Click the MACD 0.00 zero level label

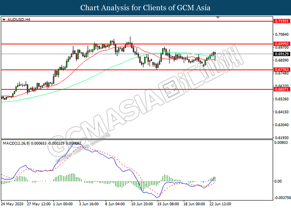coord(278,181)
